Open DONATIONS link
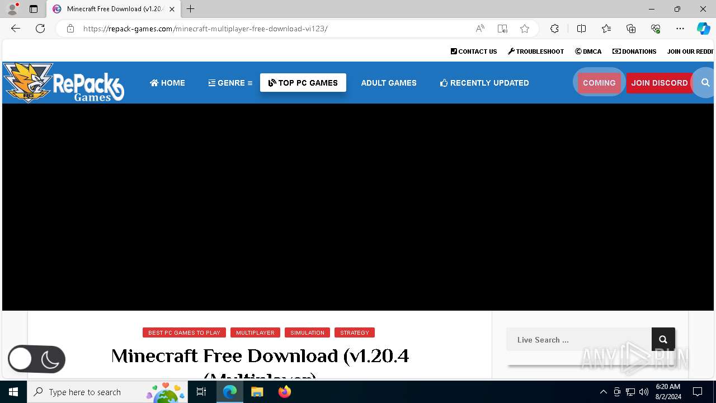Viewport: 716px width, 403px height. (x=634, y=51)
